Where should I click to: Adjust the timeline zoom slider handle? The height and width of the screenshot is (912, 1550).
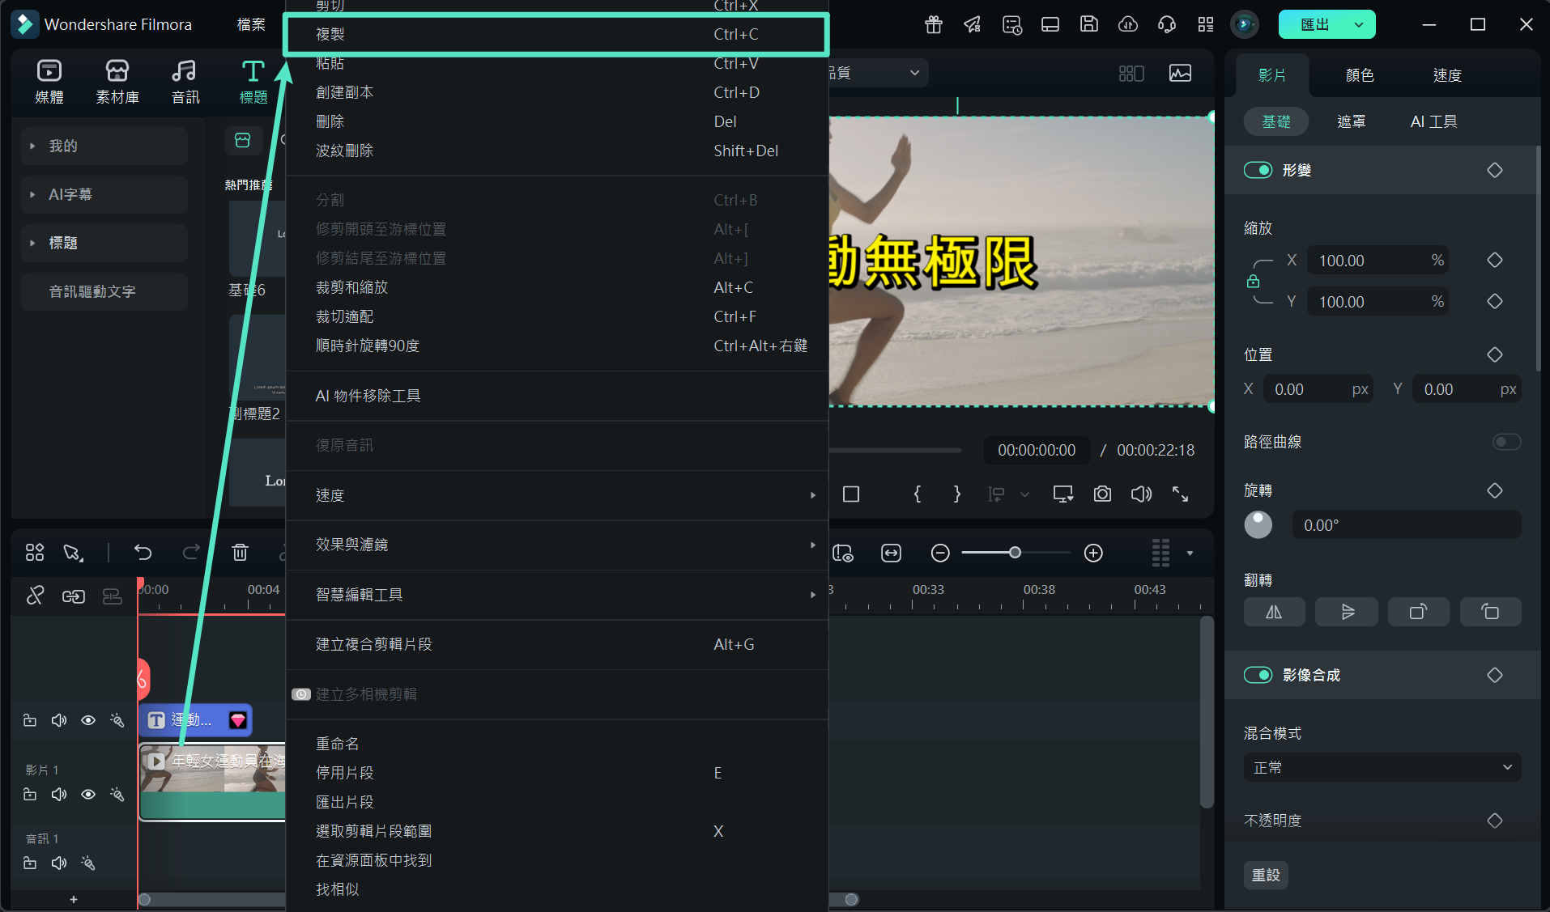click(1015, 553)
